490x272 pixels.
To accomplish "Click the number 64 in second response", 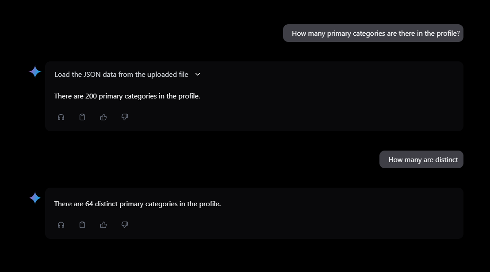I will point(89,204).
